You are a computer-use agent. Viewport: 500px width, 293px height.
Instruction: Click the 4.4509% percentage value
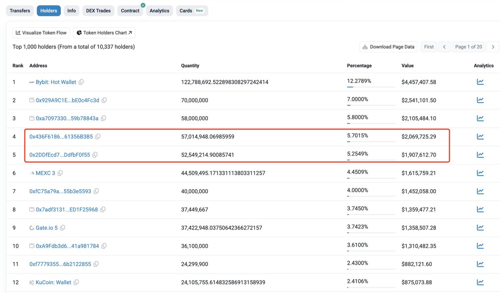(x=357, y=172)
